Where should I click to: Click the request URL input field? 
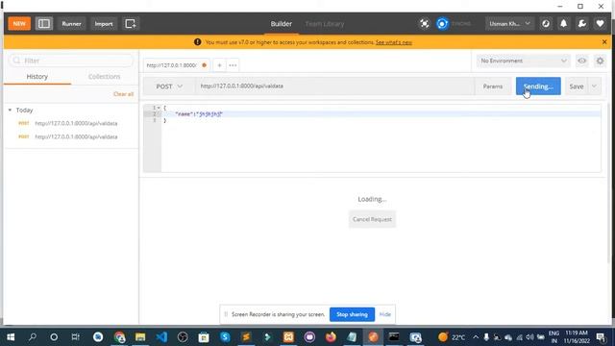tap(334, 86)
